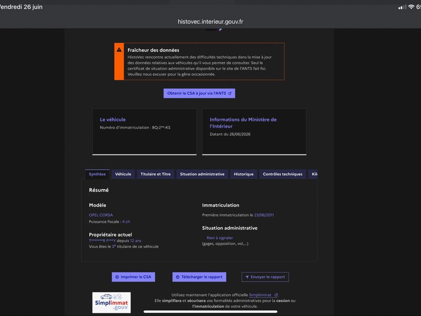Image resolution: width=421 pixels, height=316 pixels.
Task: Click the Envoyer le rapport button
Action: coord(265,277)
